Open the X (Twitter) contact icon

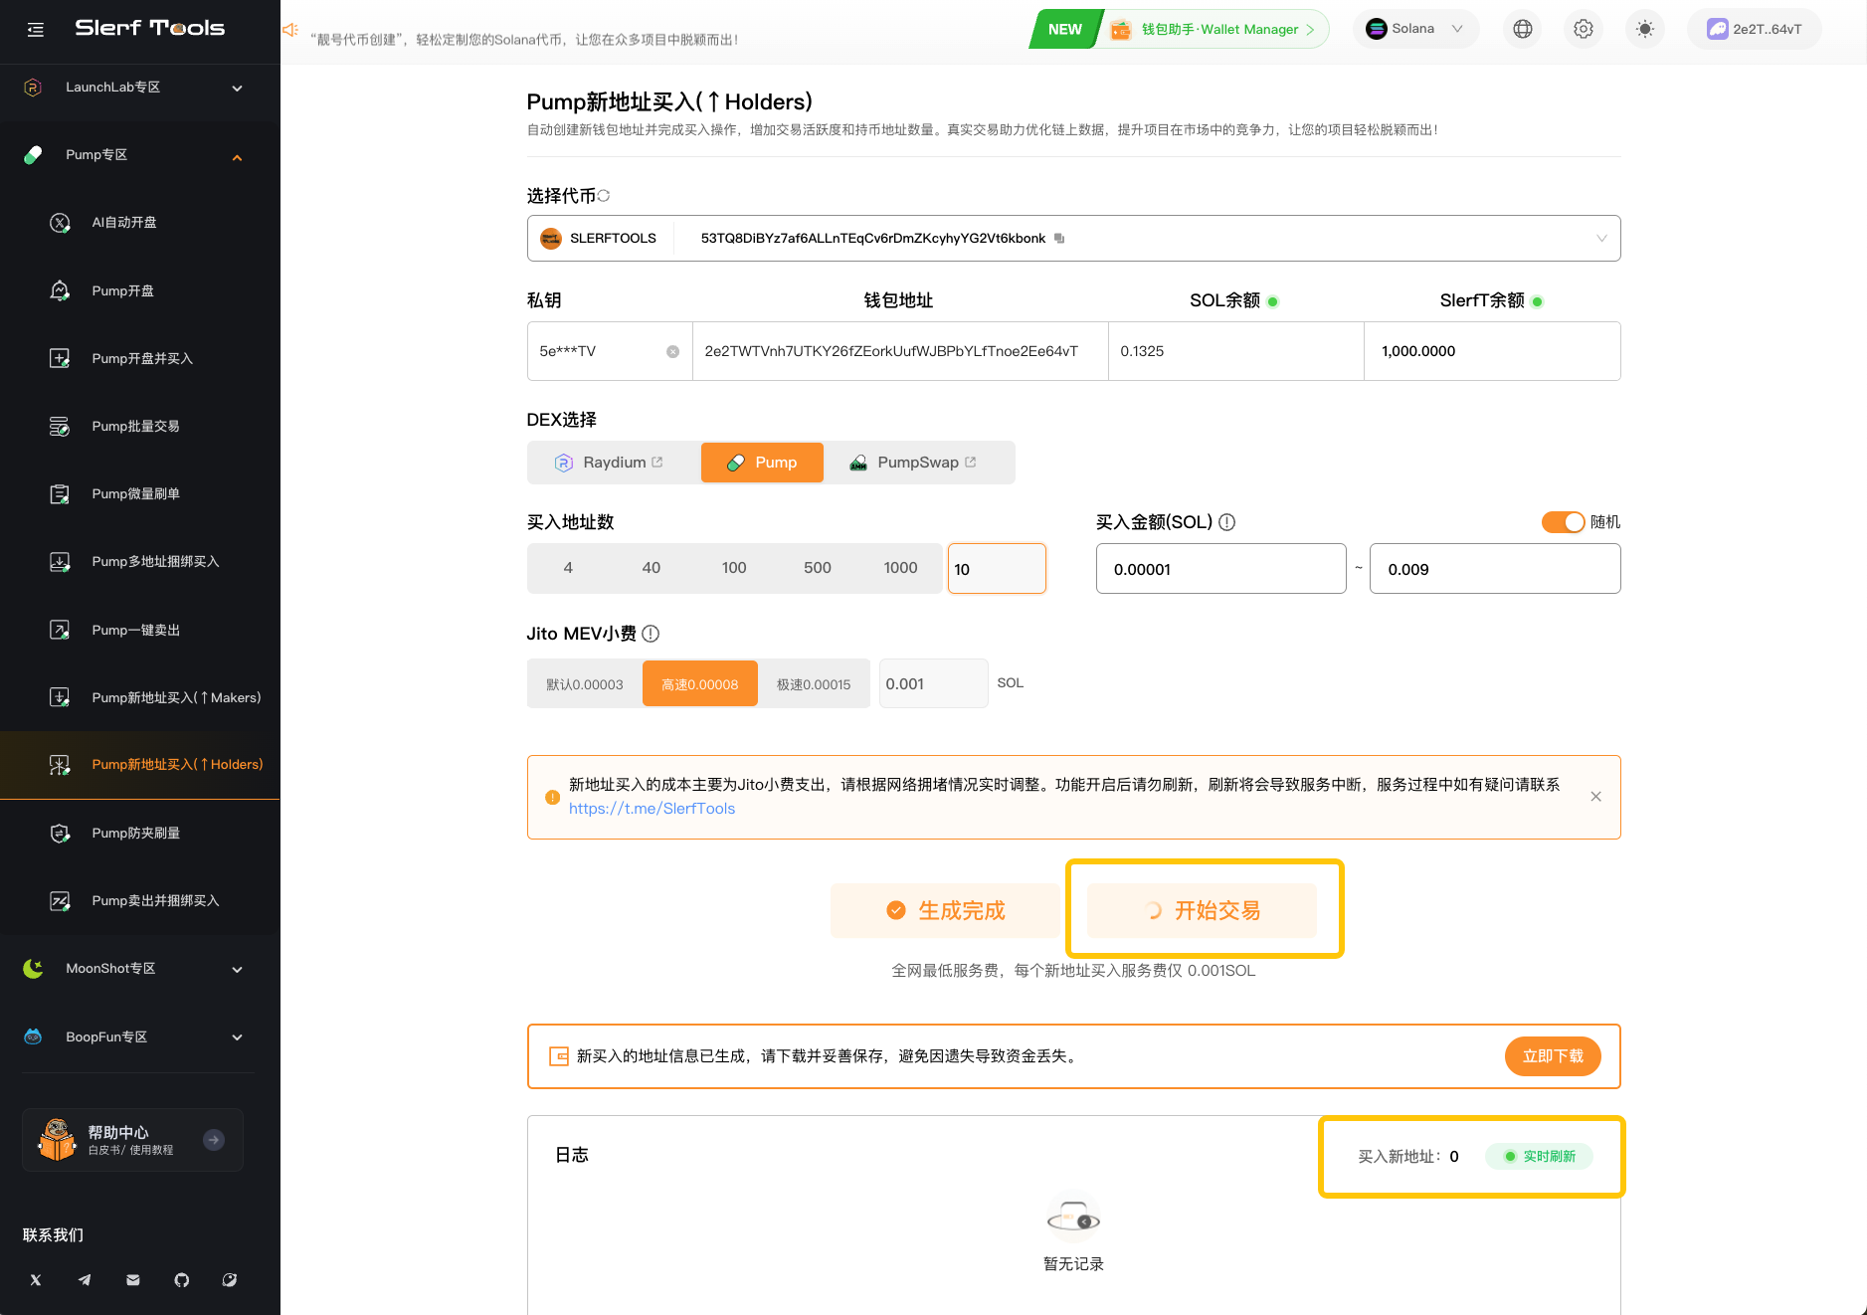click(36, 1280)
